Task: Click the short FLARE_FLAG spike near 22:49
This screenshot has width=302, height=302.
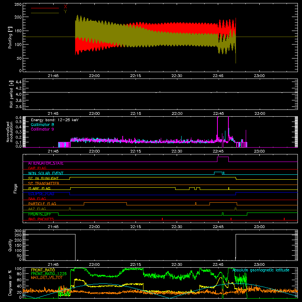Action: click(x=229, y=188)
